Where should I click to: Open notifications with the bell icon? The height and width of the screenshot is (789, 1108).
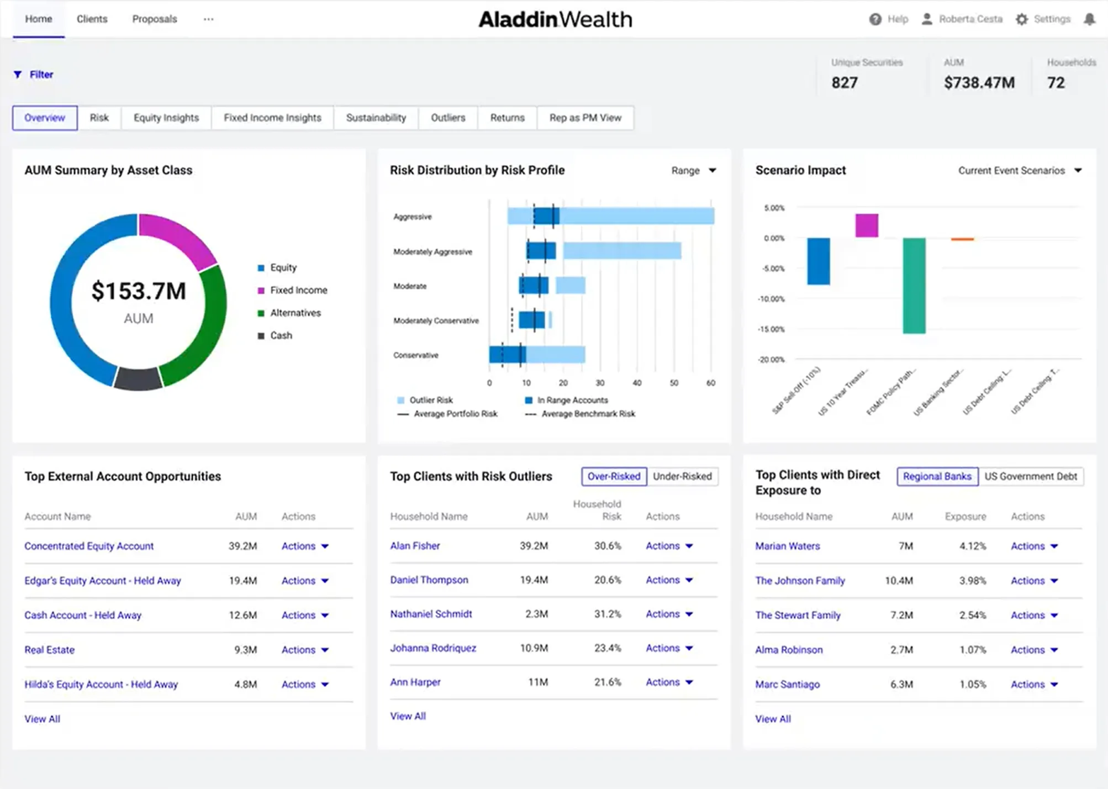[1089, 18]
